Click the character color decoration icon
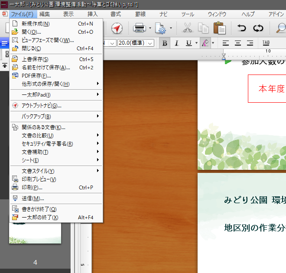Screen dimensions: 286x273 [205, 43]
